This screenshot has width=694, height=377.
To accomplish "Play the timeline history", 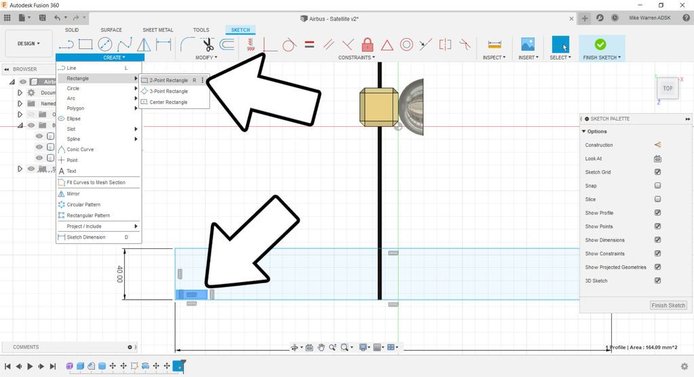I will (x=30, y=366).
